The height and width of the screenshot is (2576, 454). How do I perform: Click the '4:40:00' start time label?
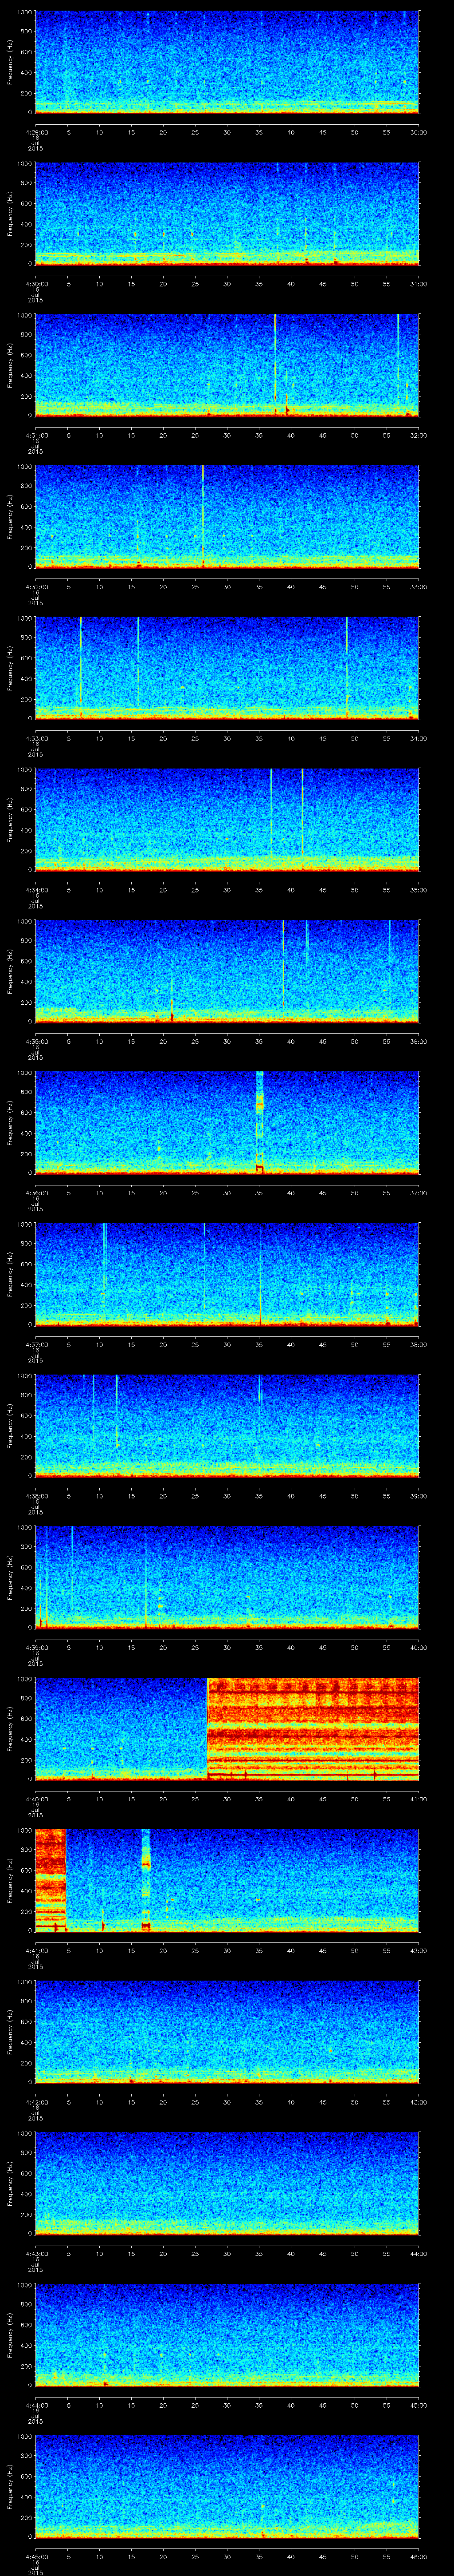coord(36,1799)
